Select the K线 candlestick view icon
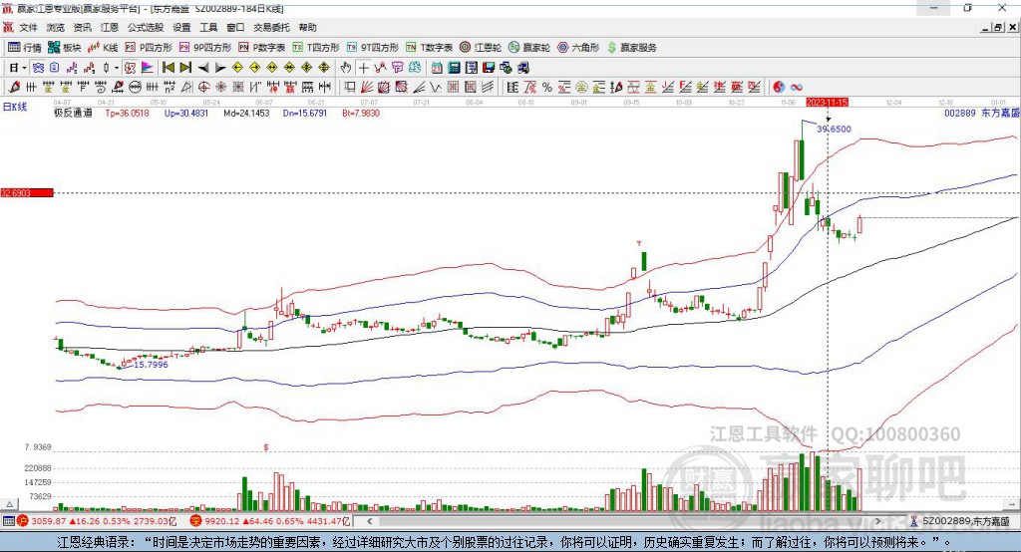Viewport: 1021px width, 552px height. coord(103,48)
